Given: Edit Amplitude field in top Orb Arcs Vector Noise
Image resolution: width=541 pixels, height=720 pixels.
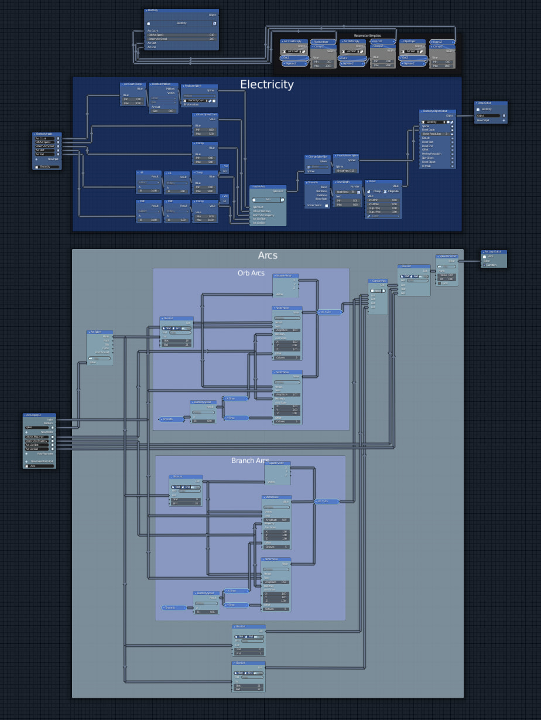Looking at the screenshot, I should pyautogui.click(x=287, y=330).
